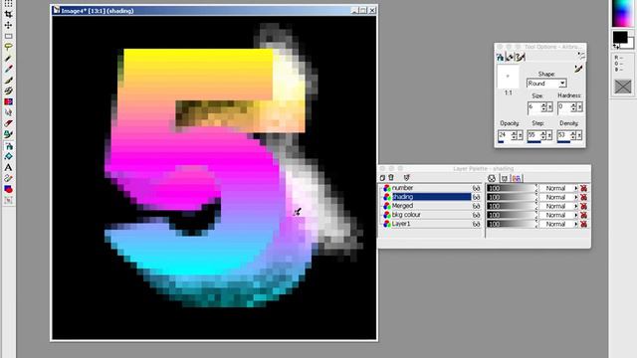Image resolution: width=637 pixels, height=358 pixels.
Task: Click into the Density value field
Action: [564, 135]
